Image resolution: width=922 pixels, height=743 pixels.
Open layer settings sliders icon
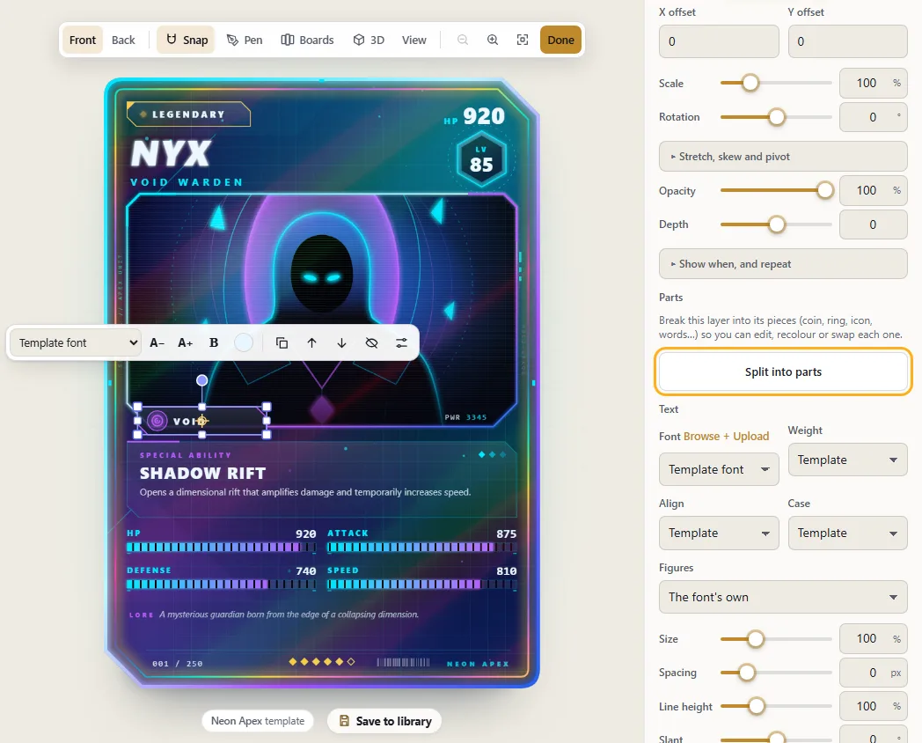pos(401,343)
